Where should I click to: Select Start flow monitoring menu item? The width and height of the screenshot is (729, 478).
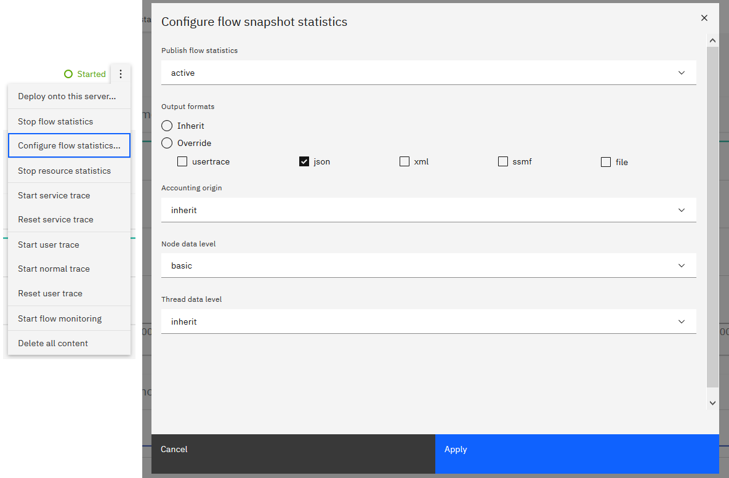[x=70, y=318]
